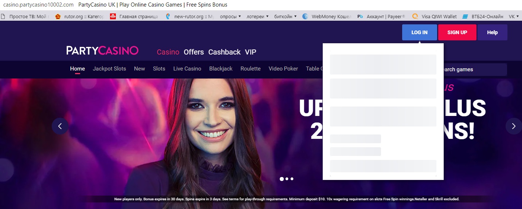This screenshot has width=522, height=209.
Task: Expand the опросы bookmark folder
Action: [x=231, y=16]
